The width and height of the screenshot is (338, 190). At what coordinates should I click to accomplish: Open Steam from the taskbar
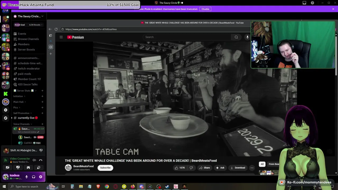point(167,187)
